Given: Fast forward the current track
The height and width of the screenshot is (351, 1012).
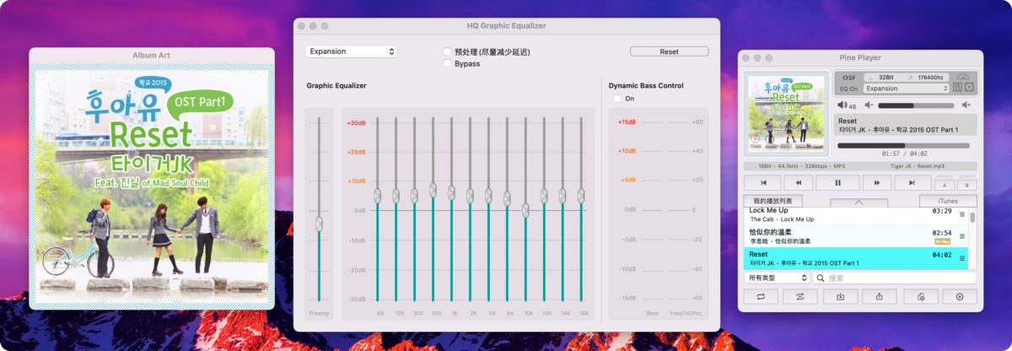Looking at the screenshot, I should click(x=877, y=182).
